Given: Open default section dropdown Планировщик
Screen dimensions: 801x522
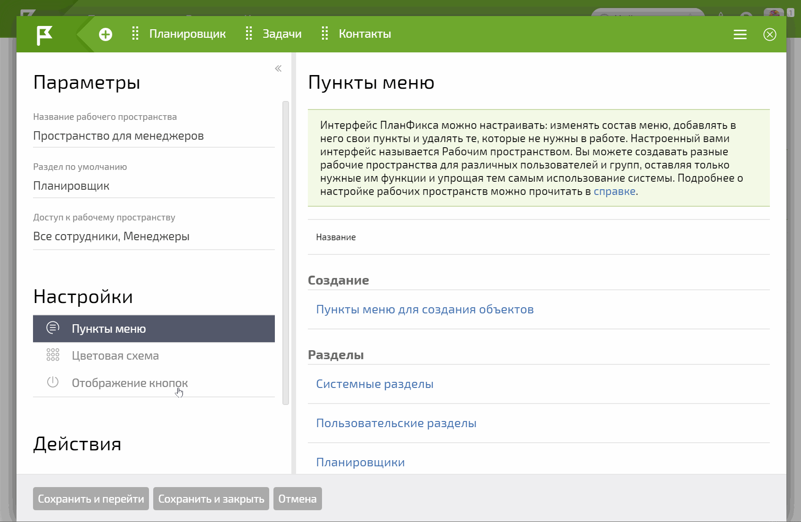Looking at the screenshot, I should (x=154, y=186).
